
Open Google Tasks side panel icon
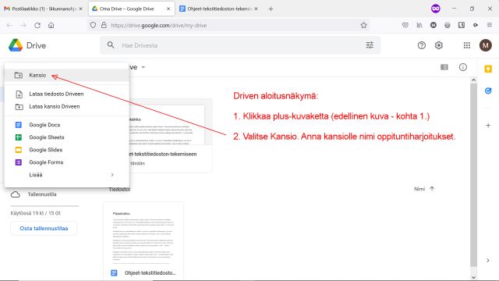[488, 91]
